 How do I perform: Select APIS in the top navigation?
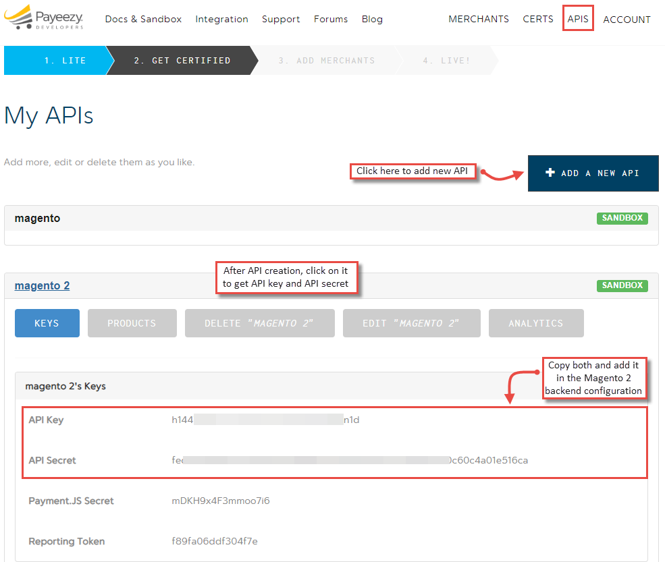(578, 19)
